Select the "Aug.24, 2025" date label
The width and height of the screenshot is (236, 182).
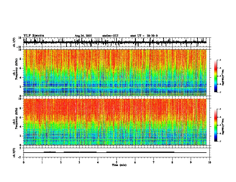coord(83,36)
